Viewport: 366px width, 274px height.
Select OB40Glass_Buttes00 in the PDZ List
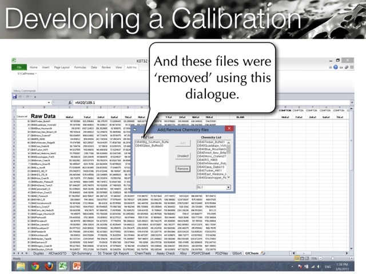click(154, 146)
